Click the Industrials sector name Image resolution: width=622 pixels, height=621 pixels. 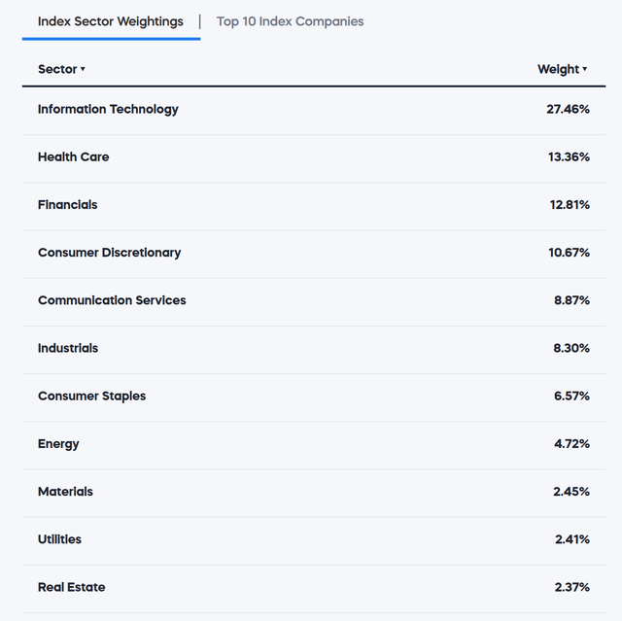click(x=68, y=348)
